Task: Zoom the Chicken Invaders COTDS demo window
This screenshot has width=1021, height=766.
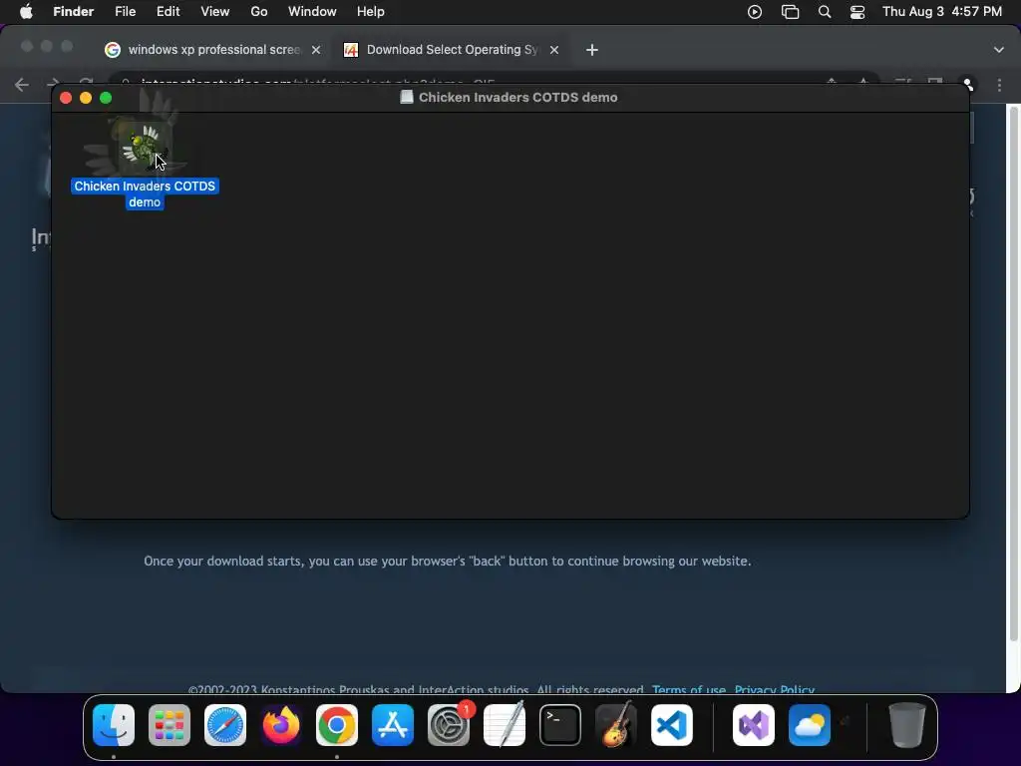Action: click(106, 98)
